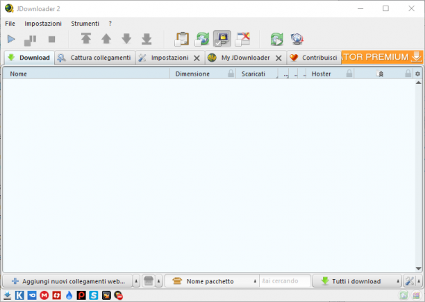The height and width of the screenshot is (302, 425).
Task: Click the reconnect globe toolbar icon
Action: [x=297, y=39]
